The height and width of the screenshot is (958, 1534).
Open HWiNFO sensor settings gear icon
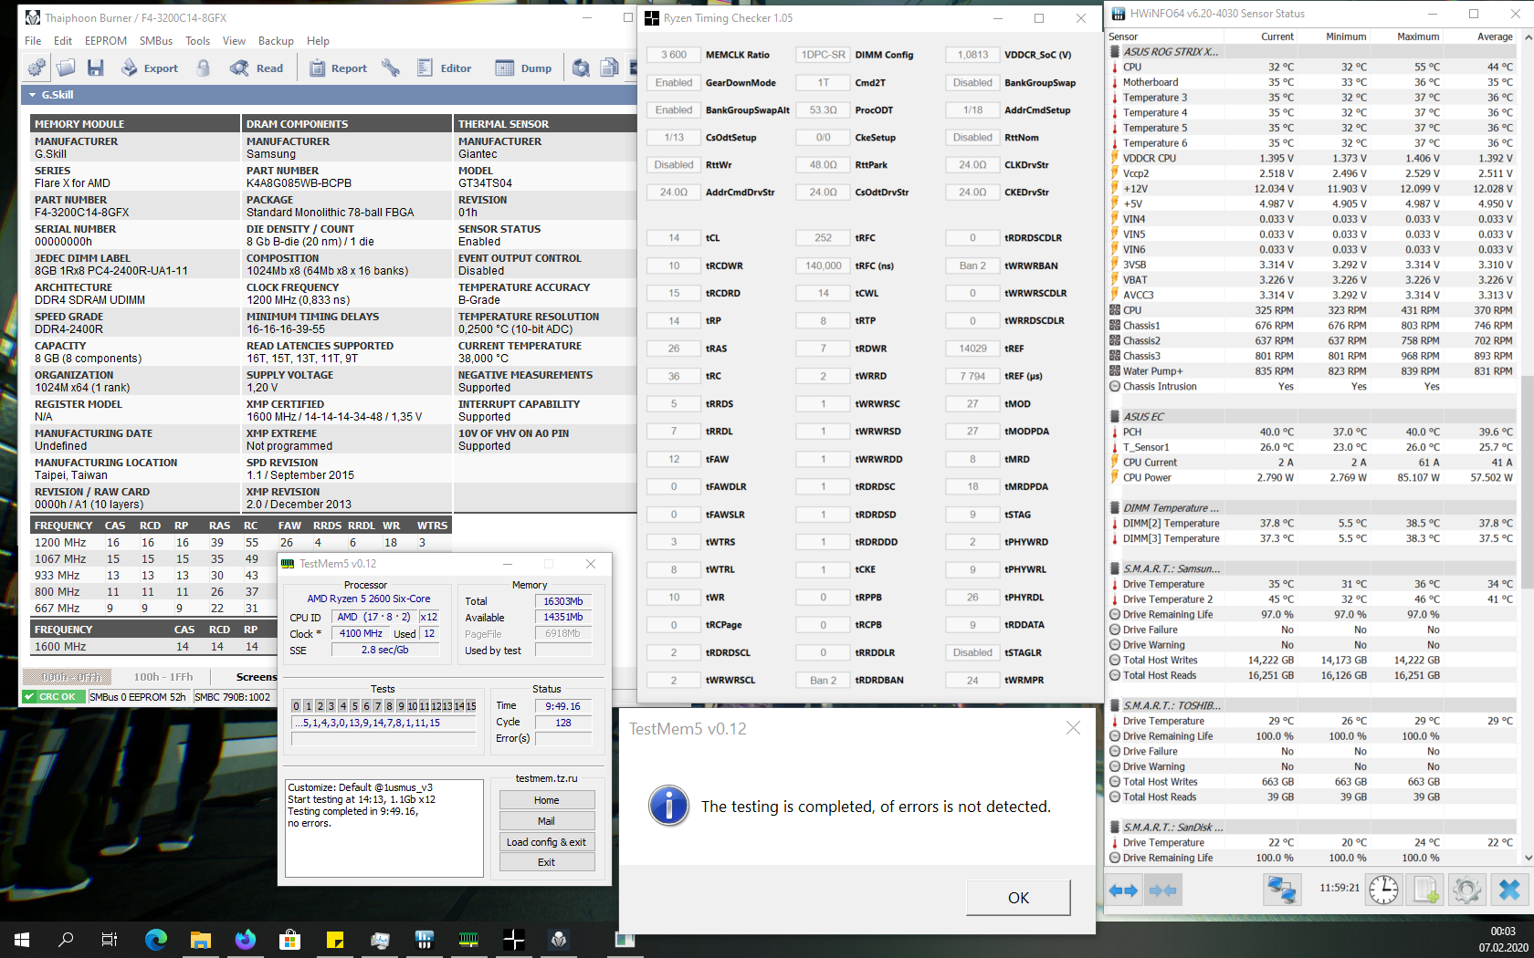tap(1467, 890)
